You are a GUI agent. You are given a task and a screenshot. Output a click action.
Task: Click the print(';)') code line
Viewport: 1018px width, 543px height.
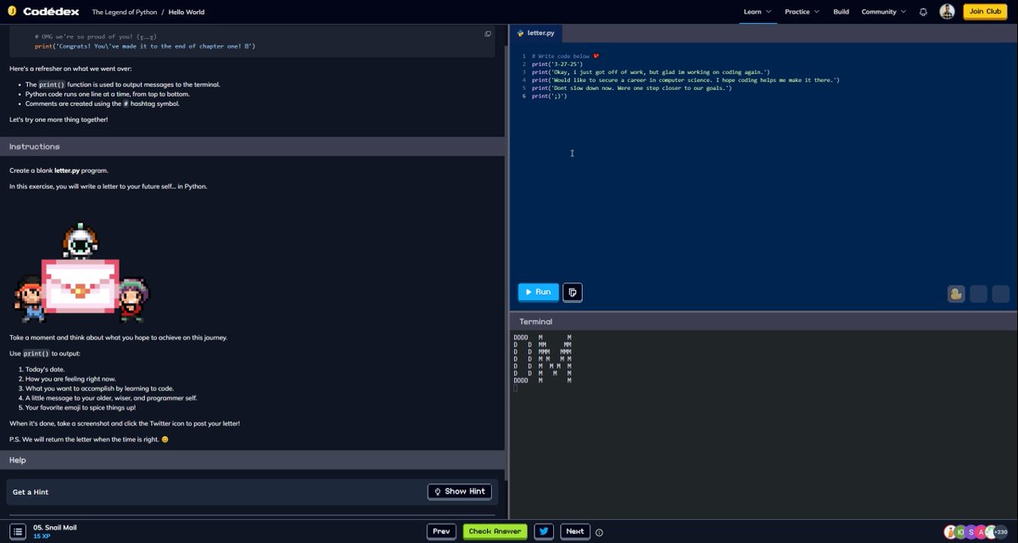point(549,96)
